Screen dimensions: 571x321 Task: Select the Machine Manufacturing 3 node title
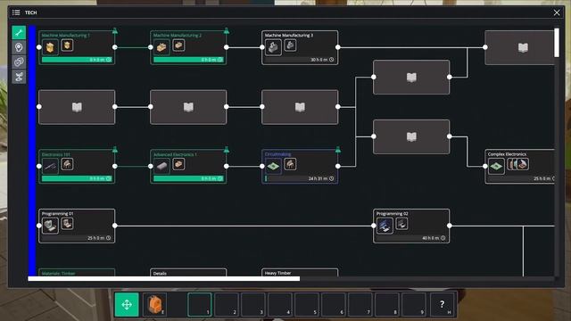pyautogui.click(x=288, y=36)
